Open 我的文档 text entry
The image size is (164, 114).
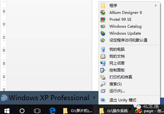point(117,56)
